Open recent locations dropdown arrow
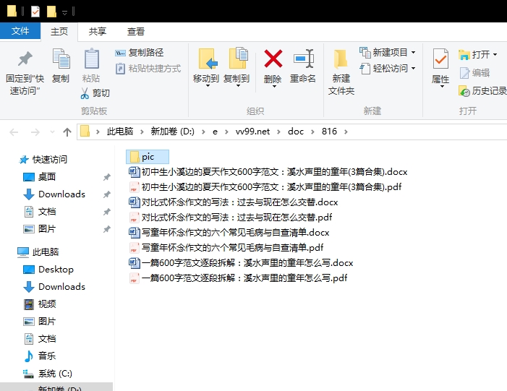The image size is (507, 391). click(x=52, y=132)
